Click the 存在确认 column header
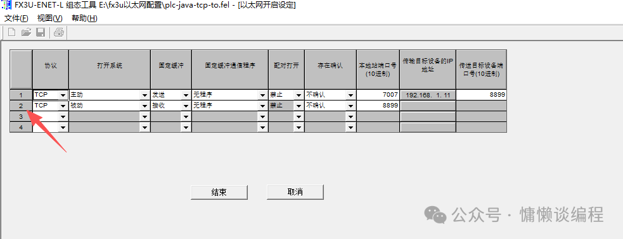 pyautogui.click(x=331, y=70)
